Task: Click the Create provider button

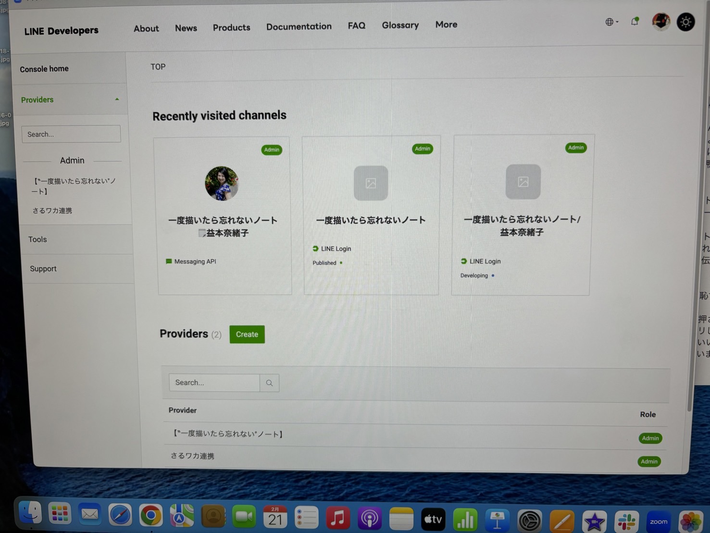Action: [x=247, y=334]
